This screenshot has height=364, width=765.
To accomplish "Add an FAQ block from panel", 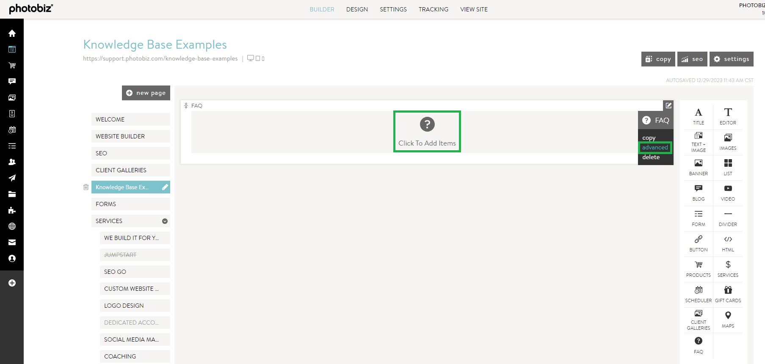I will (699, 345).
